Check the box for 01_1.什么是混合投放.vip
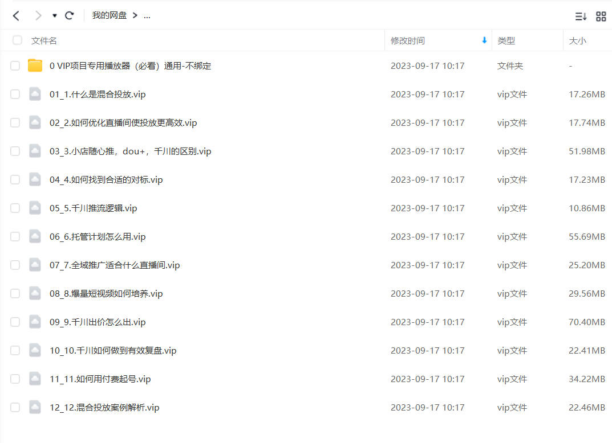The image size is (612, 443). (x=15, y=94)
